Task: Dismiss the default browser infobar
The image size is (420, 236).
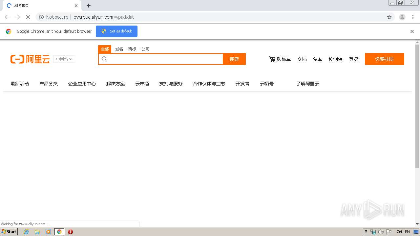Action: 412,31
